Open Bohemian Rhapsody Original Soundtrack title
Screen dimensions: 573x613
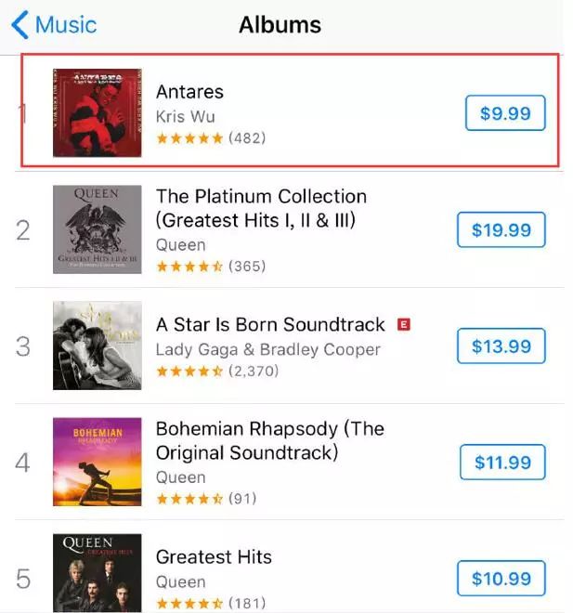pos(270,440)
